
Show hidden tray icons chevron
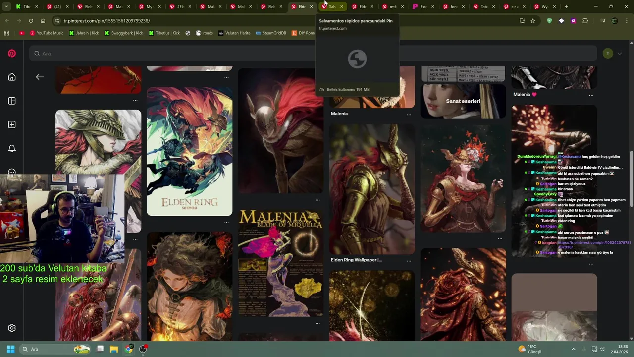[574, 349]
